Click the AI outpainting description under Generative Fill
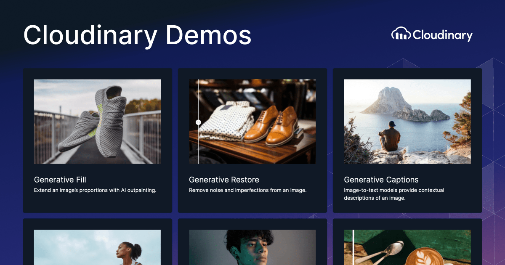Viewport: 505px width, 265px height. (x=95, y=190)
